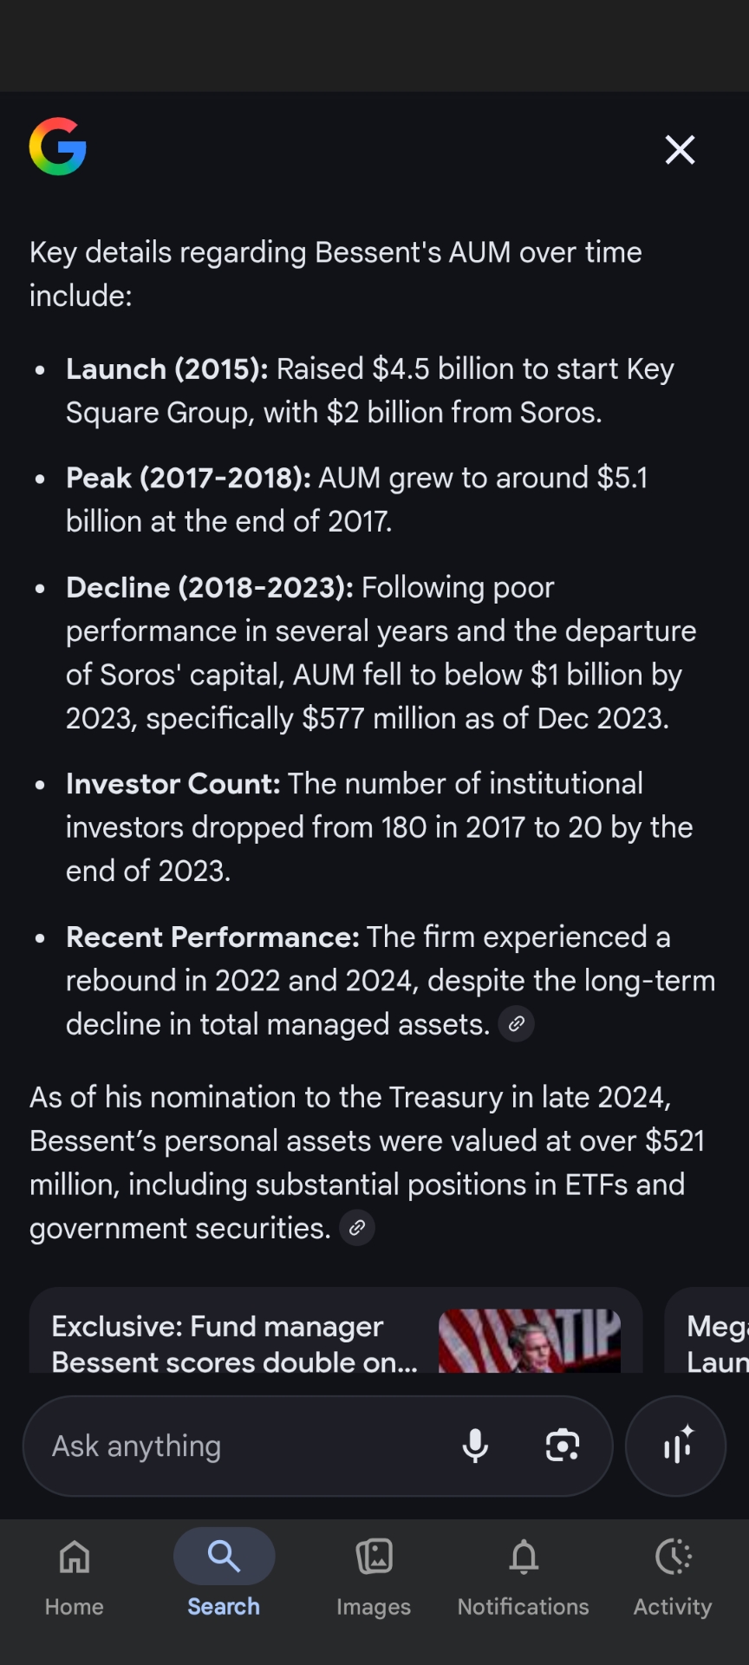Image resolution: width=749 pixels, height=1665 pixels.
Task: Tap the microphone voice search icon
Action: pos(475,1446)
